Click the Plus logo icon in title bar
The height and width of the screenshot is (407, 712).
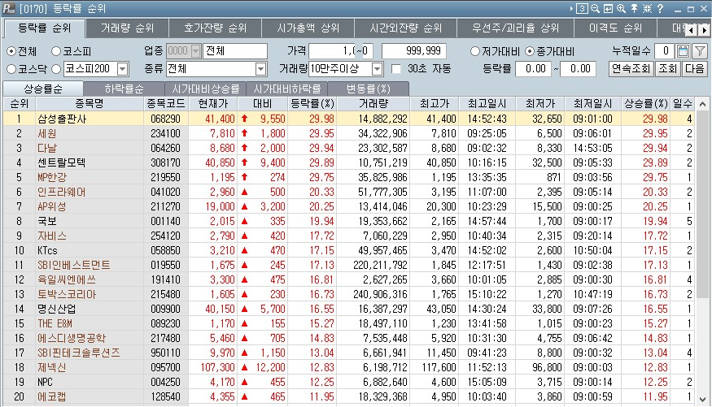(9, 9)
